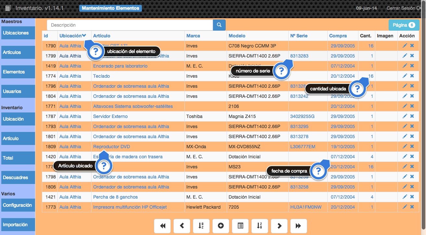Delete element 1773 with X icon
Screen dimensions: 426x235
click(412, 207)
